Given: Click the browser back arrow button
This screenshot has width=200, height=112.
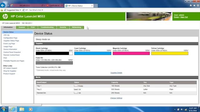Looking at the screenshot, I should point(3,5).
